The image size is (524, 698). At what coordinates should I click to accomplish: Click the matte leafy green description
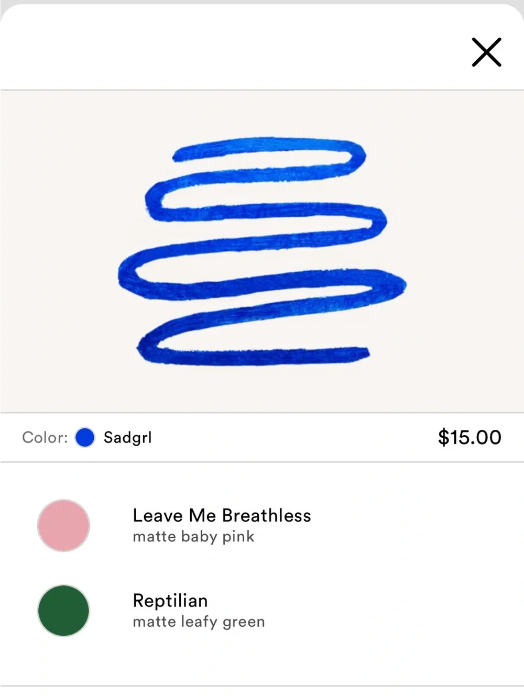pos(199,622)
